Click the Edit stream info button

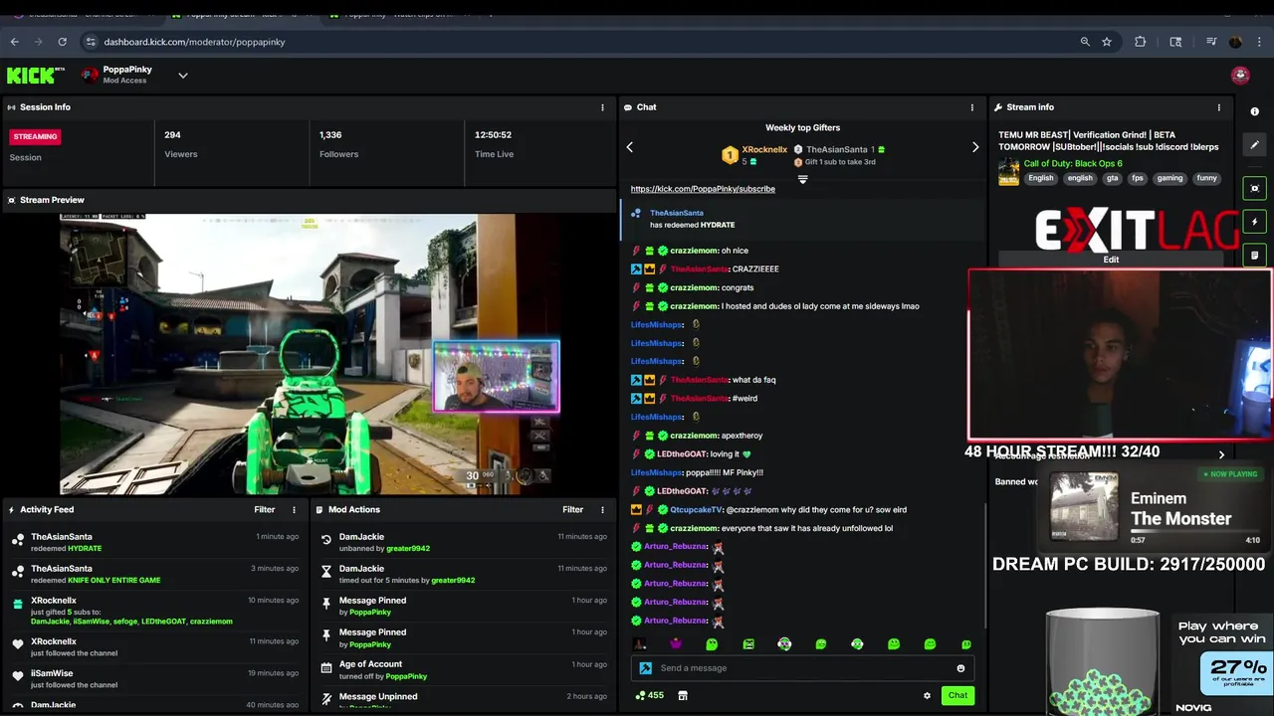[1111, 260]
